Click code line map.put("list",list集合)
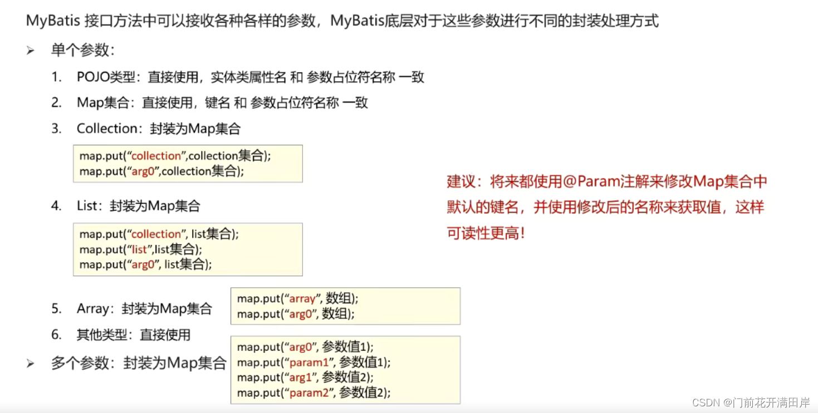 pyautogui.click(x=141, y=249)
